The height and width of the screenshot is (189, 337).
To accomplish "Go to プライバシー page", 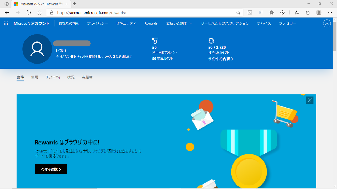I will pyautogui.click(x=97, y=23).
